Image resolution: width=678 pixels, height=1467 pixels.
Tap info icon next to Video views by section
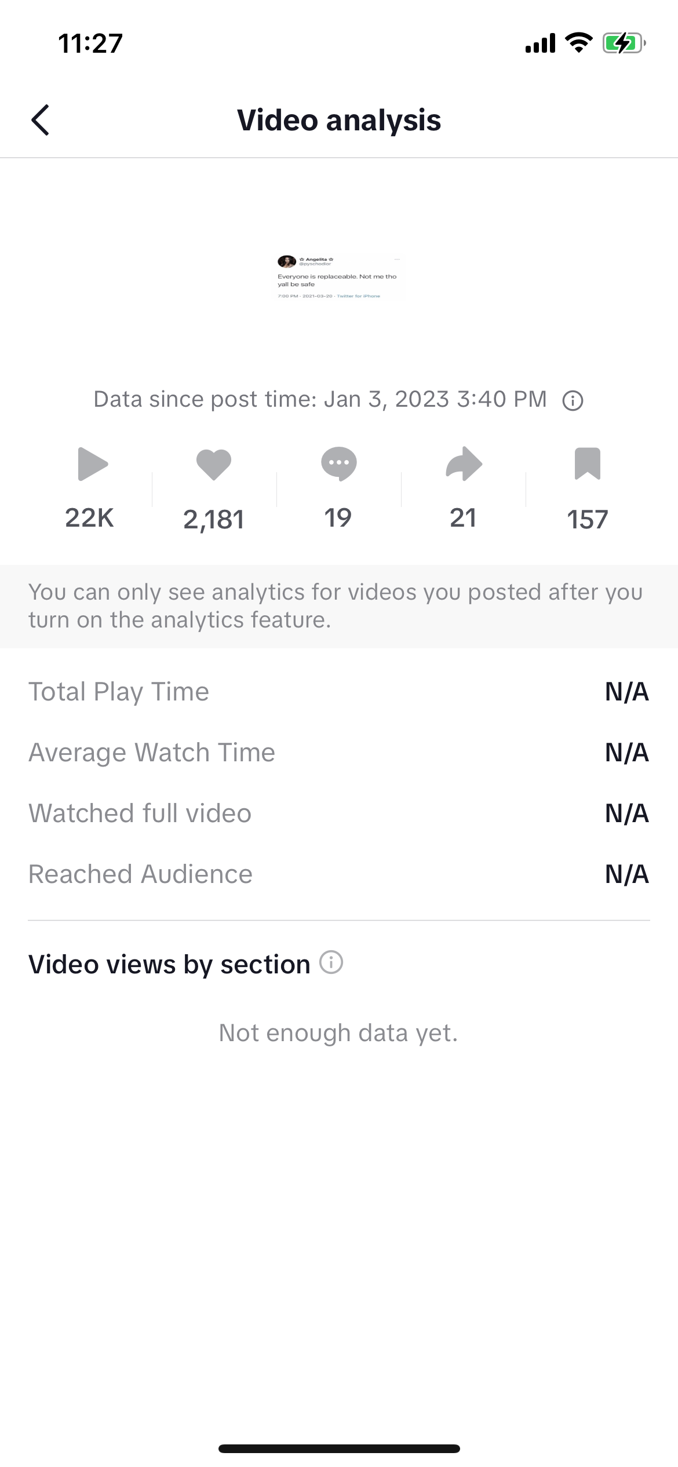tap(331, 962)
